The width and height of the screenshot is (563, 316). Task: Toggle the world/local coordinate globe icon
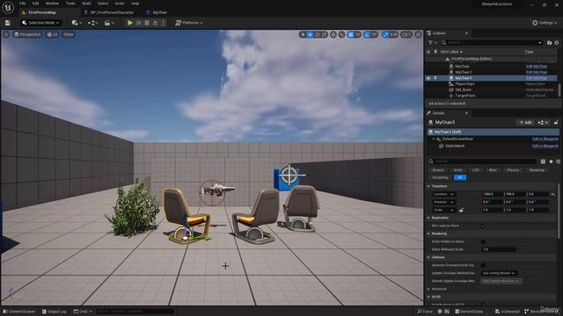click(x=333, y=35)
